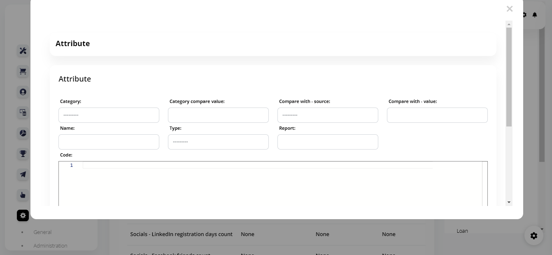Viewport: 552px width, 255px height.
Task: Click the modal vertical scrollbar thumb
Action: (x=509, y=77)
